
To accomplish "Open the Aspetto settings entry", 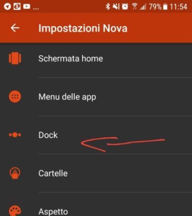I will (x=96, y=204).
